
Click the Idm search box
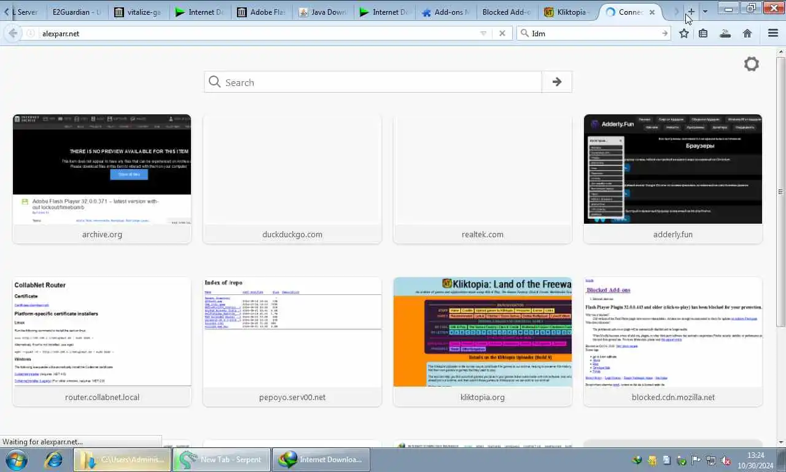pyautogui.click(x=594, y=33)
